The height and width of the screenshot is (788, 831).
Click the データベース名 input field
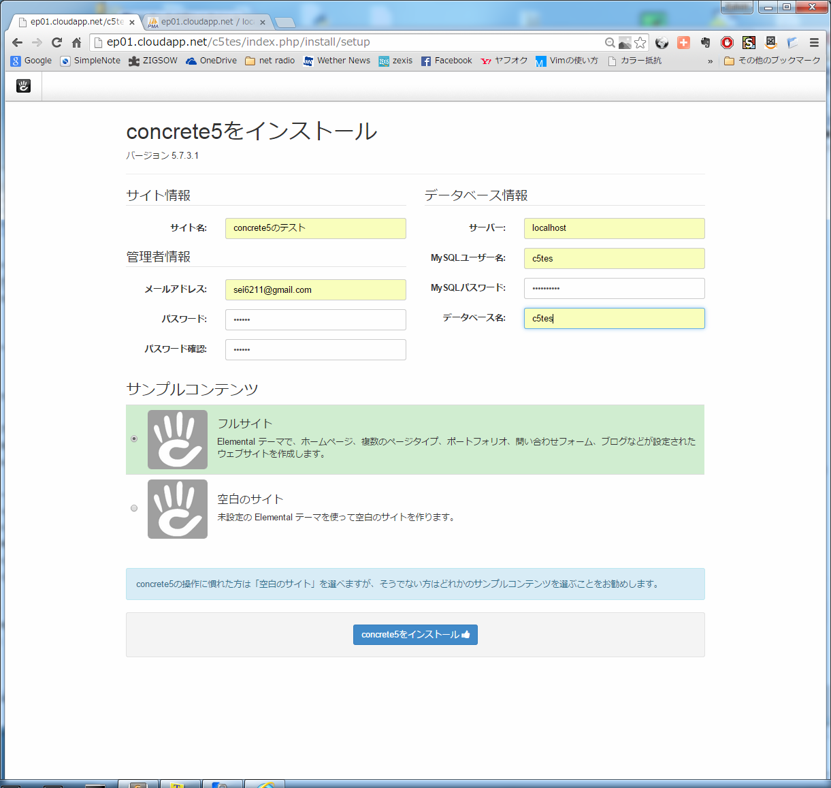(615, 318)
